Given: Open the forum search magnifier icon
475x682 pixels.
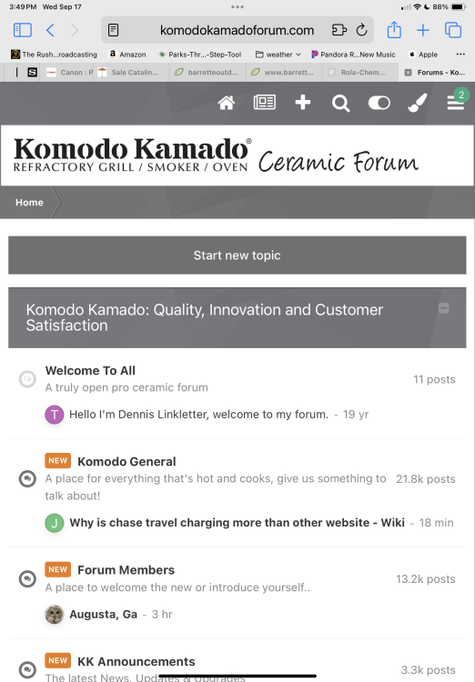Looking at the screenshot, I should point(340,104).
